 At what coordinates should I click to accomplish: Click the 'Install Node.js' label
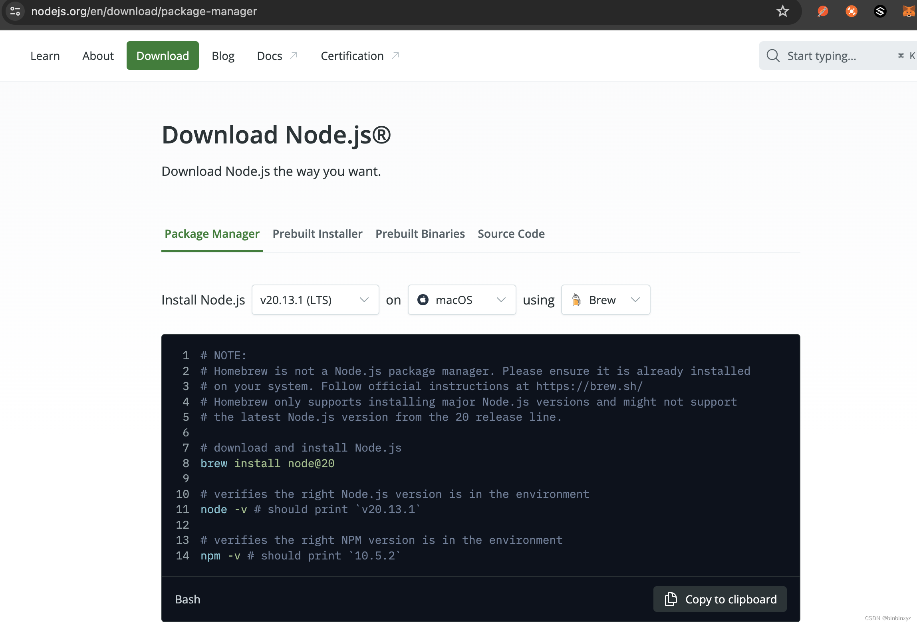(x=203, y=300)
